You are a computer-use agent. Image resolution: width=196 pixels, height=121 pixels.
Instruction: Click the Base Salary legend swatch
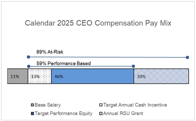pyautogui.click(x=32, y=105)
